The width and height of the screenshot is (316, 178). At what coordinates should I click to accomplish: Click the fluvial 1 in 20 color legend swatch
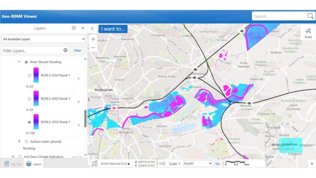click(36, 75)
